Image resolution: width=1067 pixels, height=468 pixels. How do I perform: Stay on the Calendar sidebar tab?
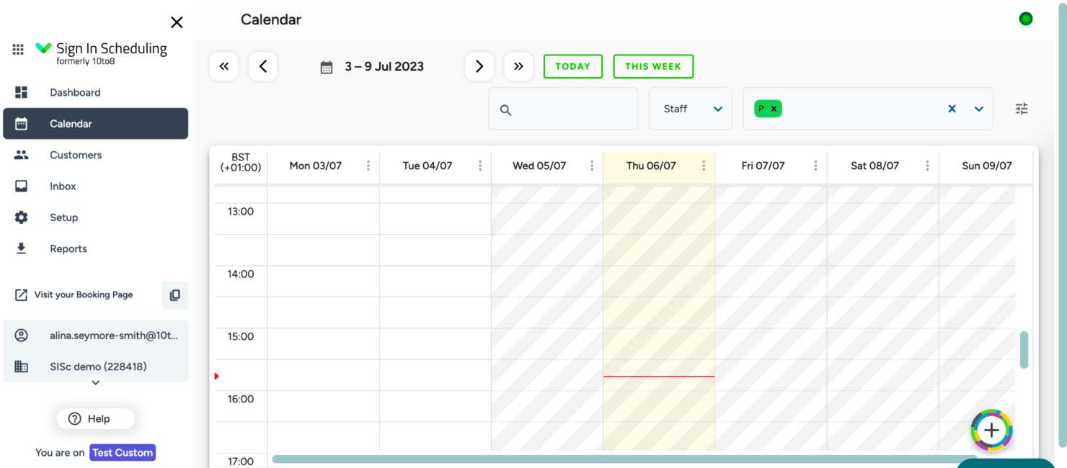tap(70, 123)
